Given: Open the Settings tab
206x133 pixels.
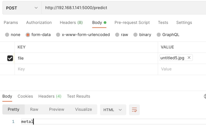Looking at the screenshot, I should [x=184, y=22].
